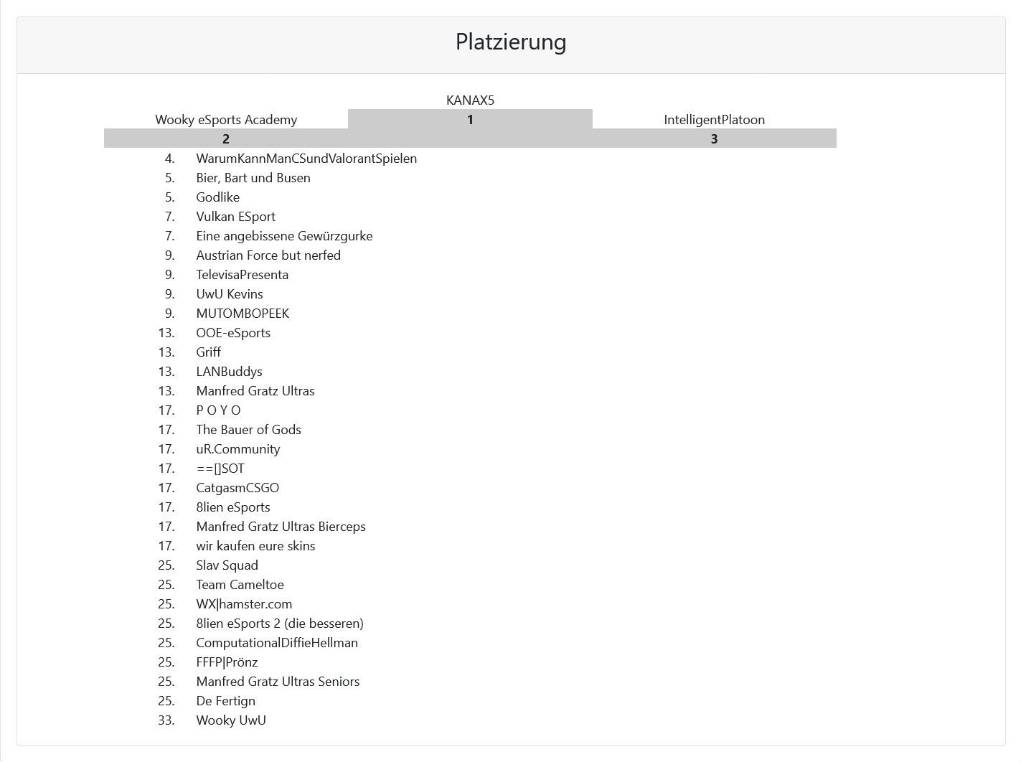
Task: Select the first-place team KANAX5
Action: [x=470, y=100]
